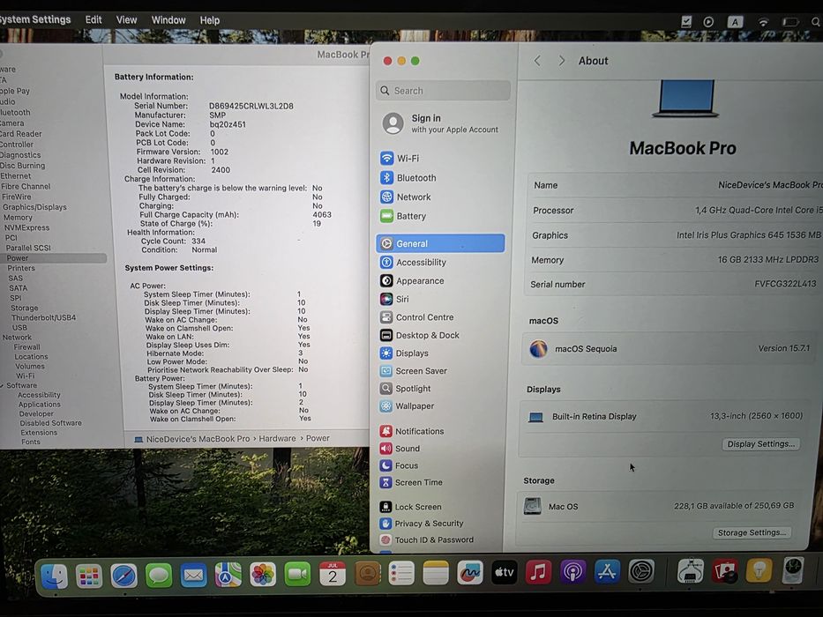Select General in System Settings sidebar
Image resolution: width=823 pixels, height=617 pixels.
click(x=440, y=243)
